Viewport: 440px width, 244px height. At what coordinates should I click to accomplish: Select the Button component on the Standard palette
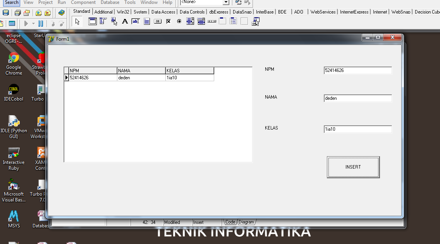[157, 21]
